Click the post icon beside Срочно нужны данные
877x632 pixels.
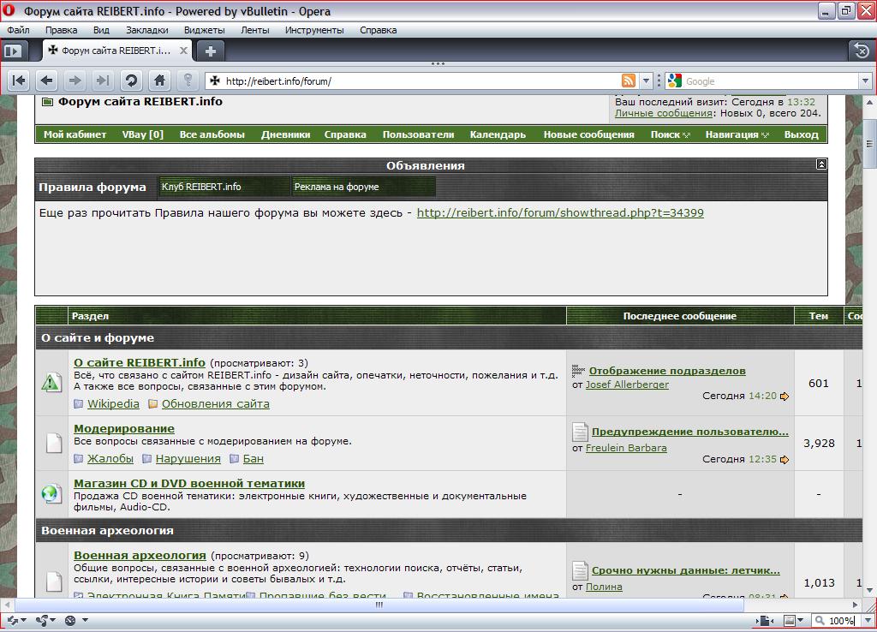click(580, 570)
